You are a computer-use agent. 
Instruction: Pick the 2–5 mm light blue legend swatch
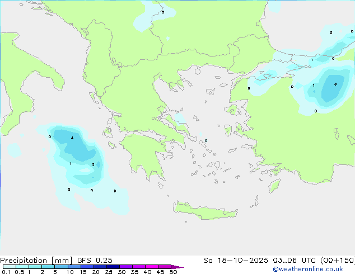click(x=48, y=267)
